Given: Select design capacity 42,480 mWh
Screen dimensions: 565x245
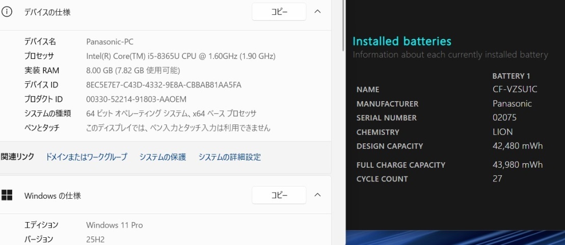Looking at the screenshot, I should pyautogui.click(x=518, y=146).
